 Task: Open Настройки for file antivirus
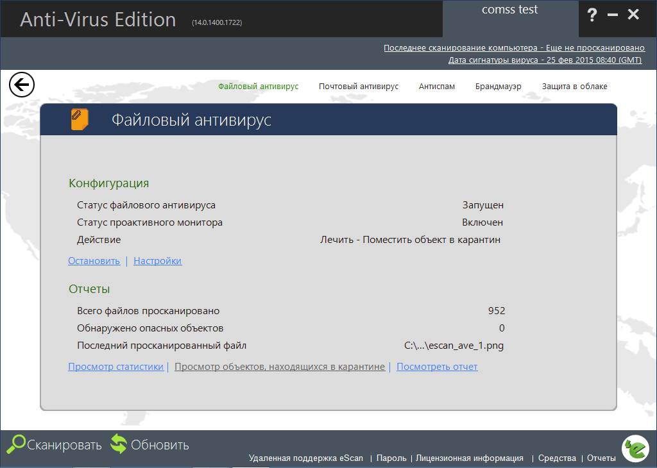pos(157,261)
